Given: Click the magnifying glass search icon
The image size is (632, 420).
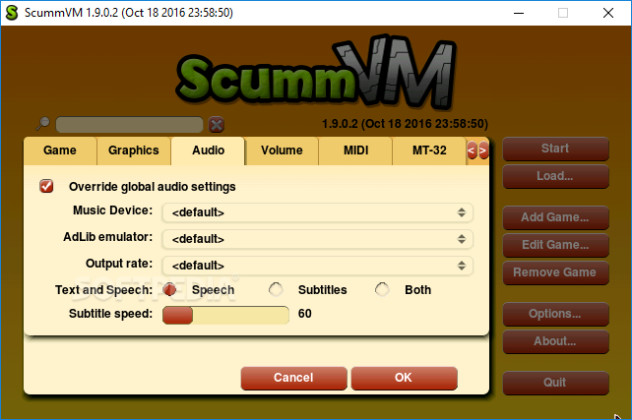Looking at the screenshot, I should click(42, 124).
